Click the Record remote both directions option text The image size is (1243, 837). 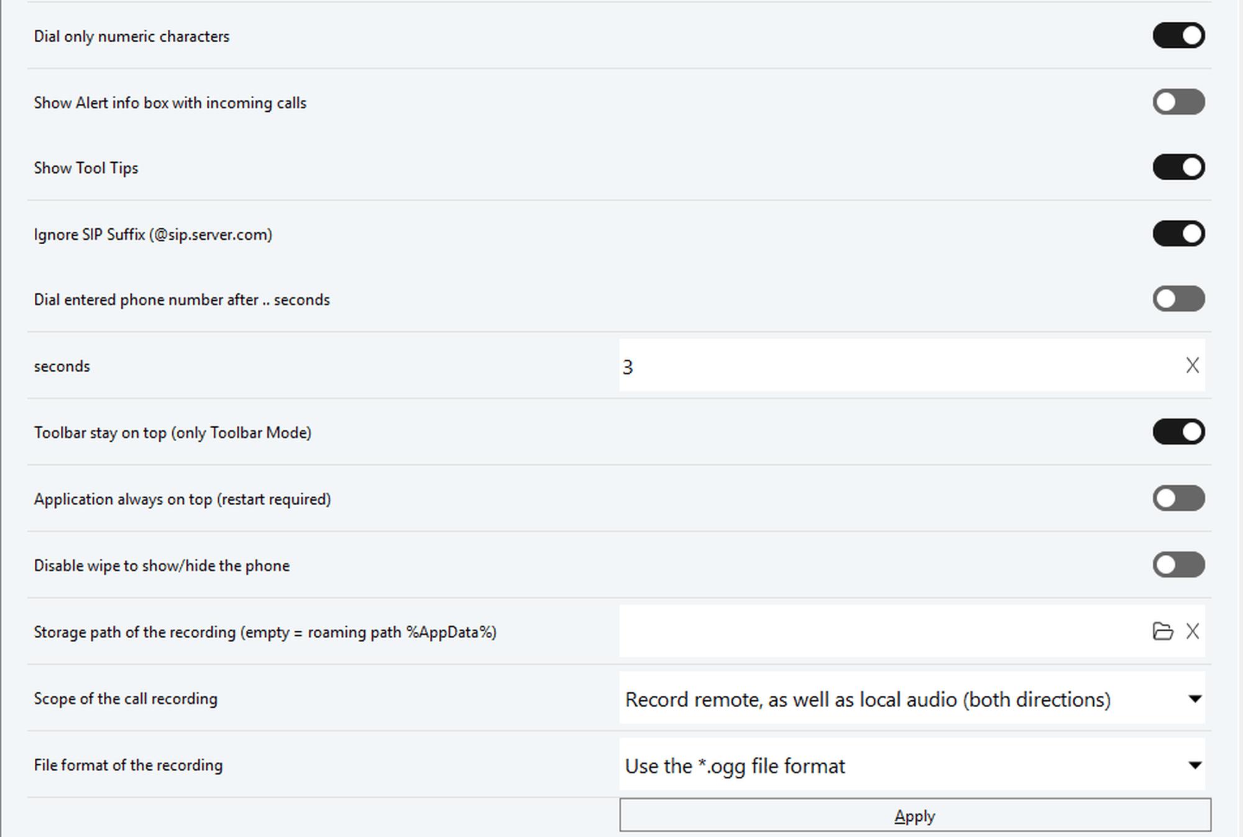[868, 700]
